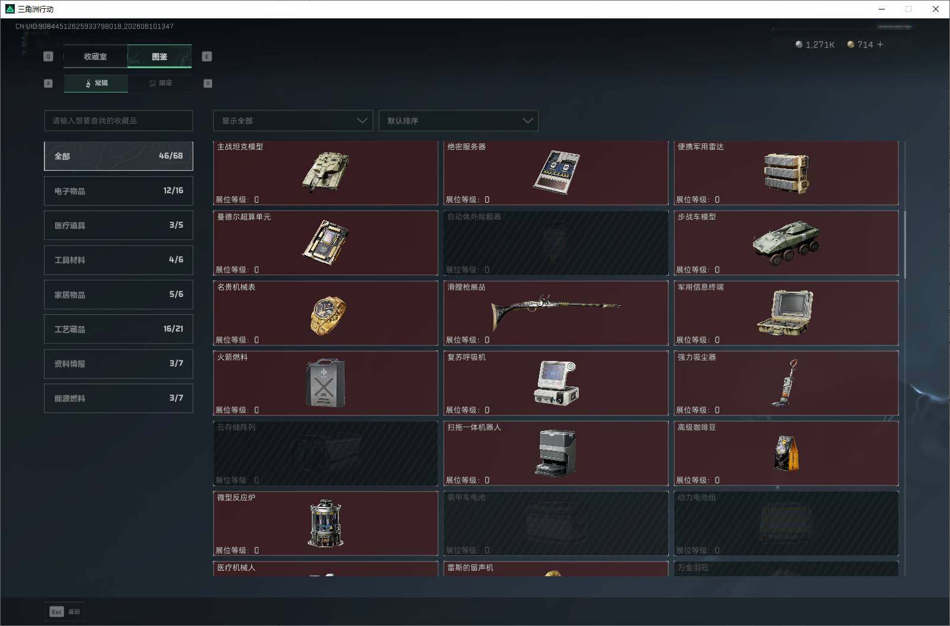The image size is (950, 626).
Task: Select the 曼德尔超算单元 chip icon
Action: [x=326, y=242]
